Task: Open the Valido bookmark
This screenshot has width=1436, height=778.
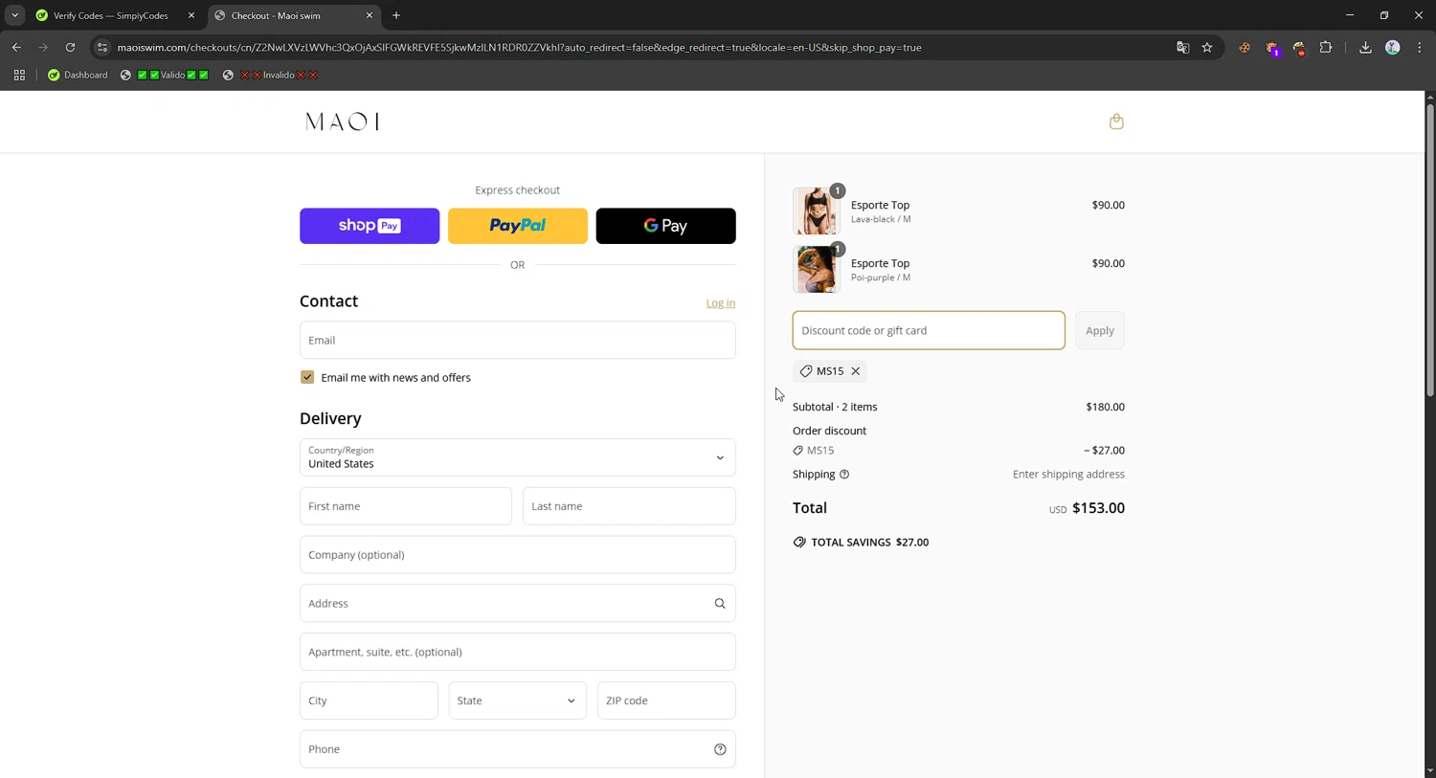Action: coord(165,75)
